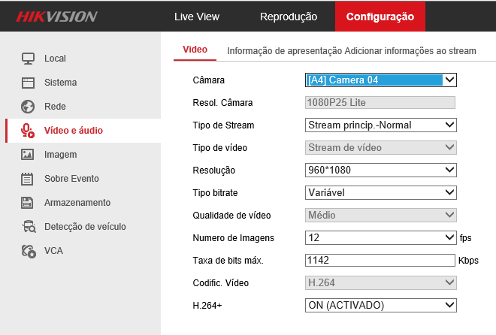Click the Local monitor icon
Viewport: 496px width, 335px height.
point(28,59)
